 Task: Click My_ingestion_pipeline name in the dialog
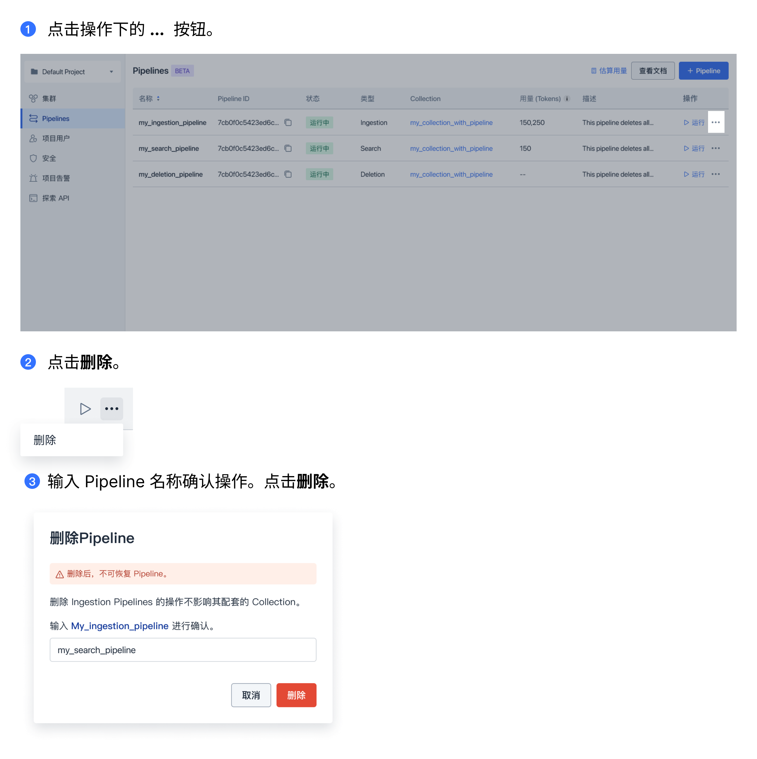click(x=120, y=626)
